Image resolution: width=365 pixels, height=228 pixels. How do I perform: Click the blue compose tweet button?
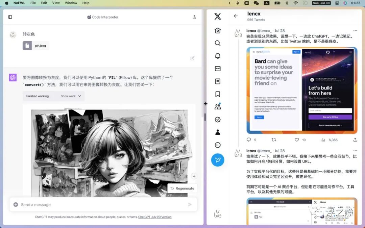[218, 160]
